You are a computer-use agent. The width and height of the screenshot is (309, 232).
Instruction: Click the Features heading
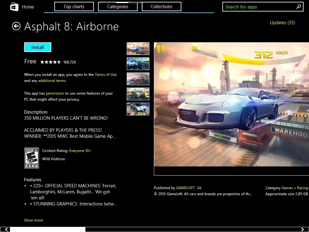tap(33, 180)
